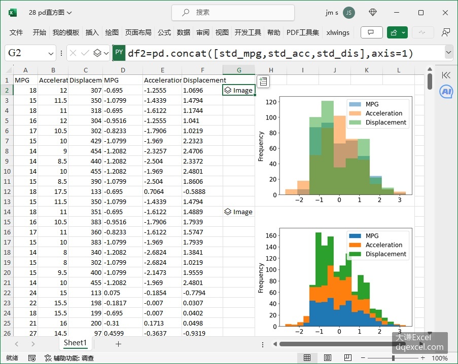Click the vertical scrollbar thumb

430,82
